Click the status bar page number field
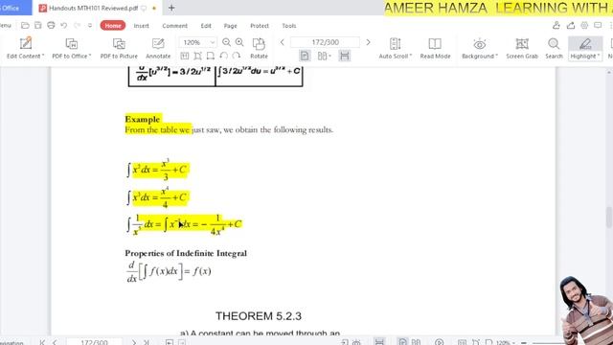The width and height of the screenshot is (613, 345). pyautogui.click(x=94, y=342)
